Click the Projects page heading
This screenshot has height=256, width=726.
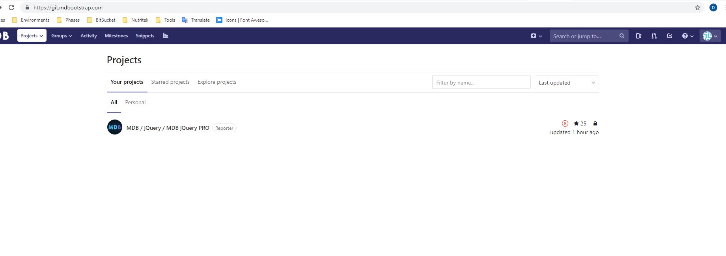pyautogui.click(x=124, y=60)
